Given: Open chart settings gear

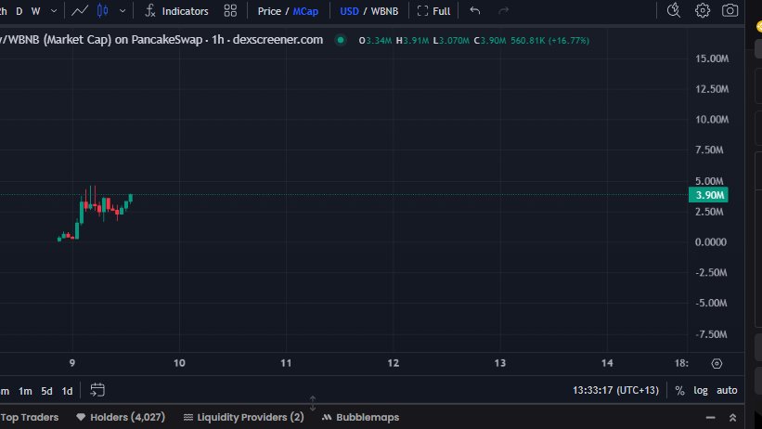Looking at the screenshot, I should click(x=703, y=10).
